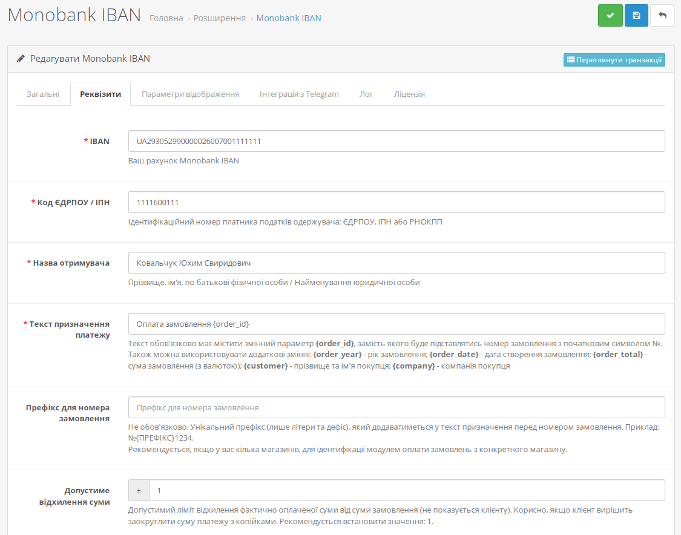Click the {order_date} variable in help text

tap(454, 355)
